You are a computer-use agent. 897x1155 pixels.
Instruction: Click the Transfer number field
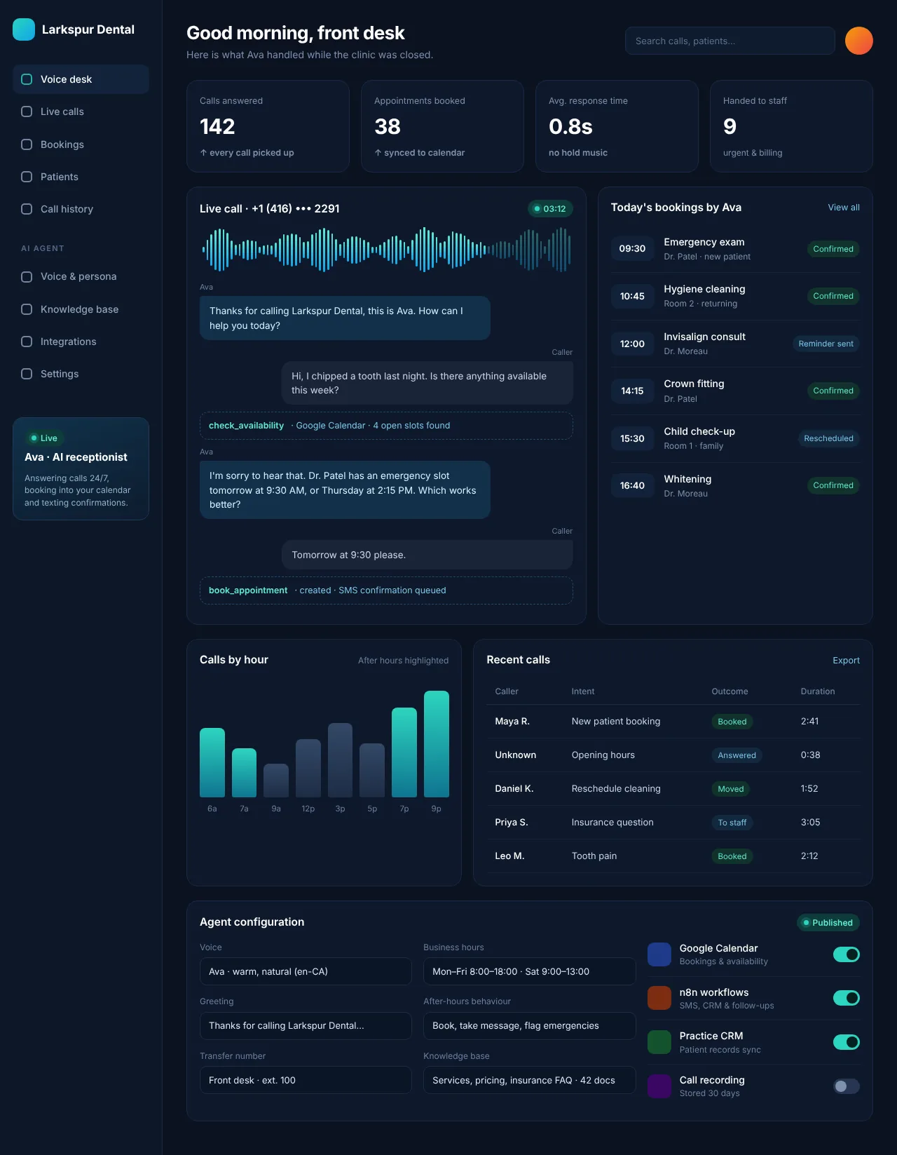[306, 1080]
